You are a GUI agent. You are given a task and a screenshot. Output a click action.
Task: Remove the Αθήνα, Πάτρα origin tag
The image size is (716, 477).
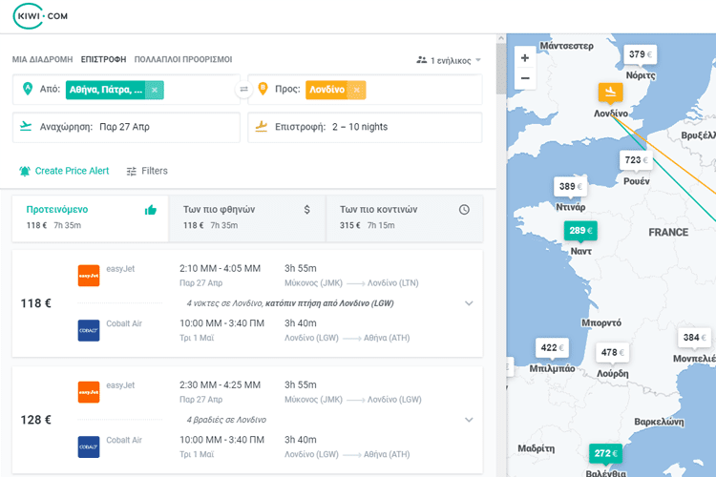point(155,90)
